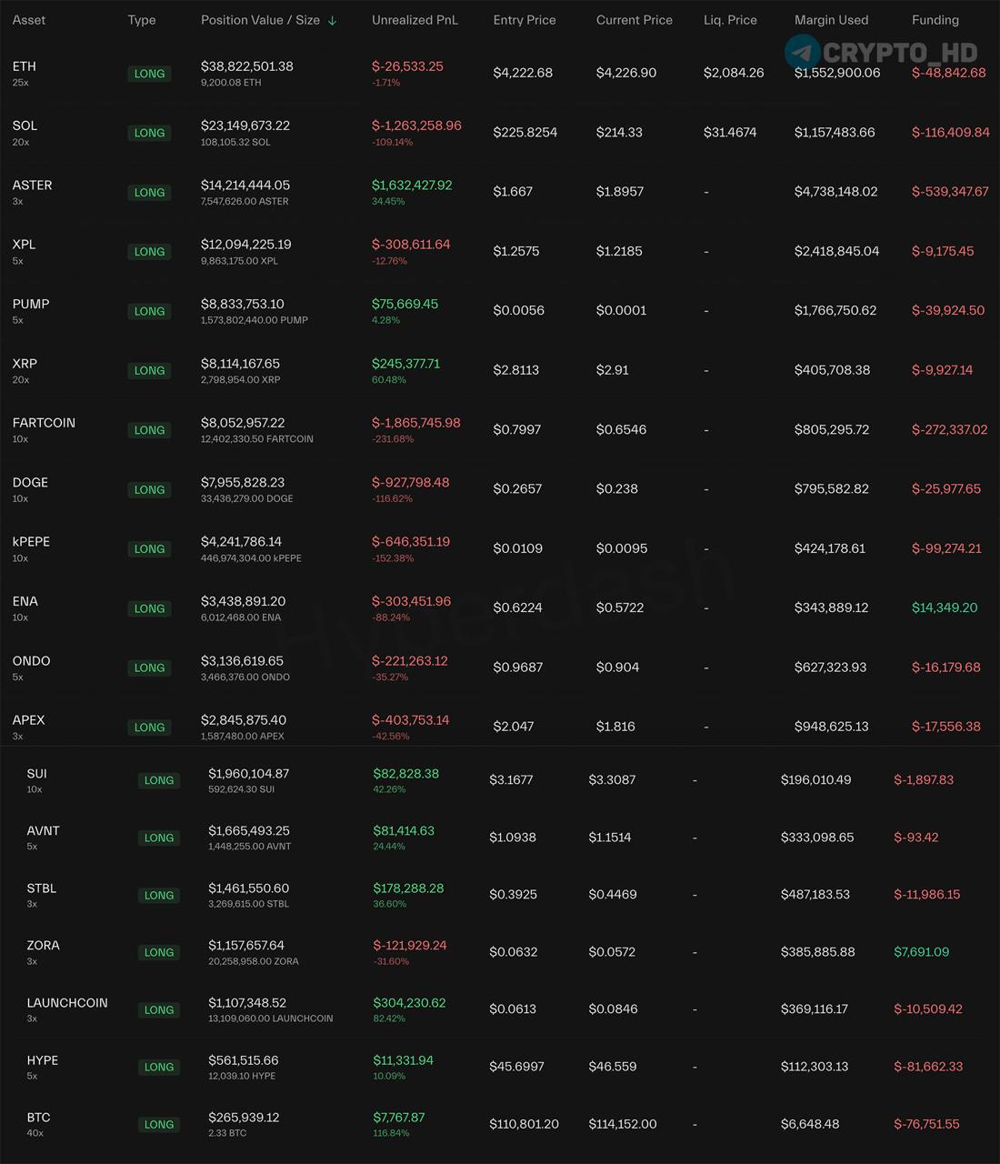This screenshot has width=1000, height=1164.
Task: Open the FARTCOIN asset name
Action: tap(44, 423)
